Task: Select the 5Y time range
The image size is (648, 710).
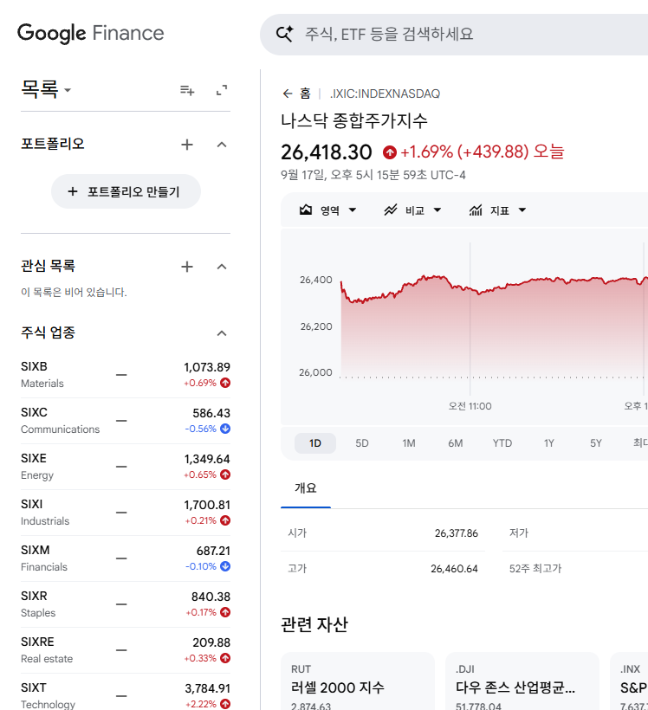Action: tap(596, 443)
